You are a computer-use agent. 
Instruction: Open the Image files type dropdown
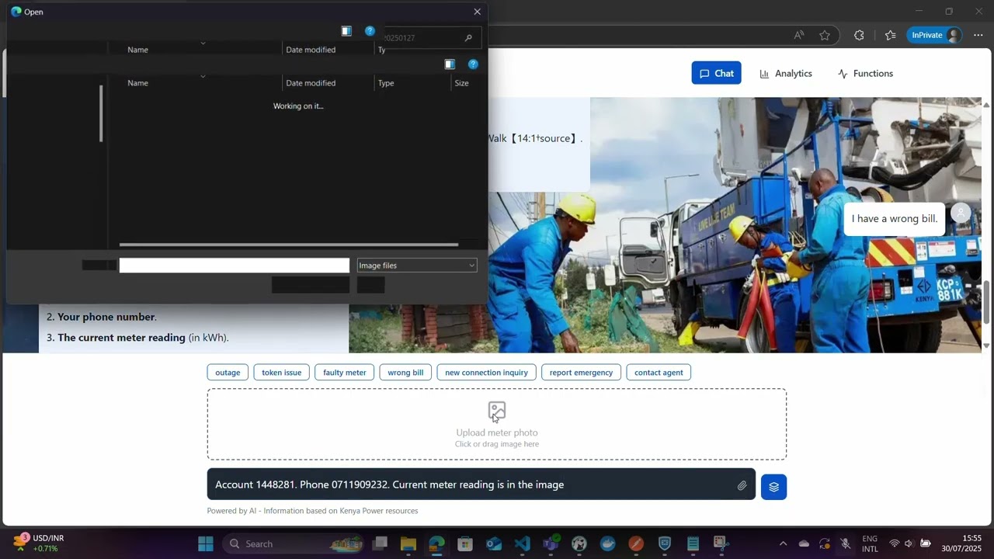(417, 266)
